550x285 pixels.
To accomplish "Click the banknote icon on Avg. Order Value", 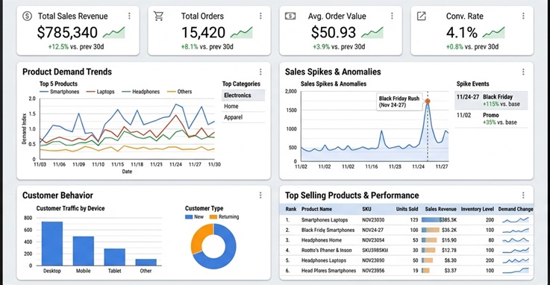I will click(290, 16).
